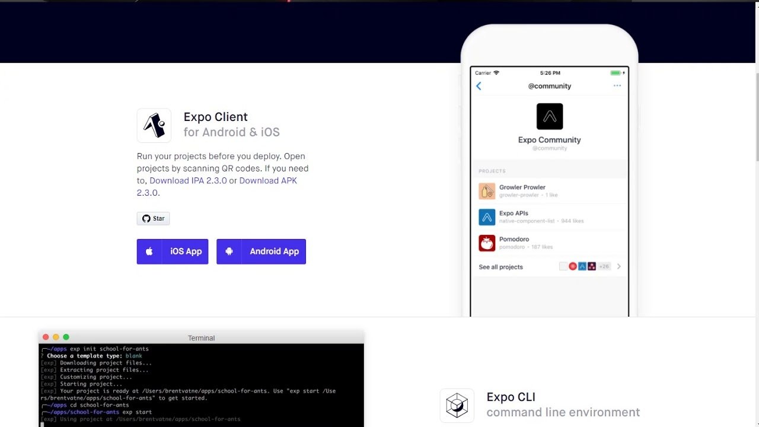759x427 pixels.
Task: Click the Apple logo on iOS App button
Action: pos(149,251)
